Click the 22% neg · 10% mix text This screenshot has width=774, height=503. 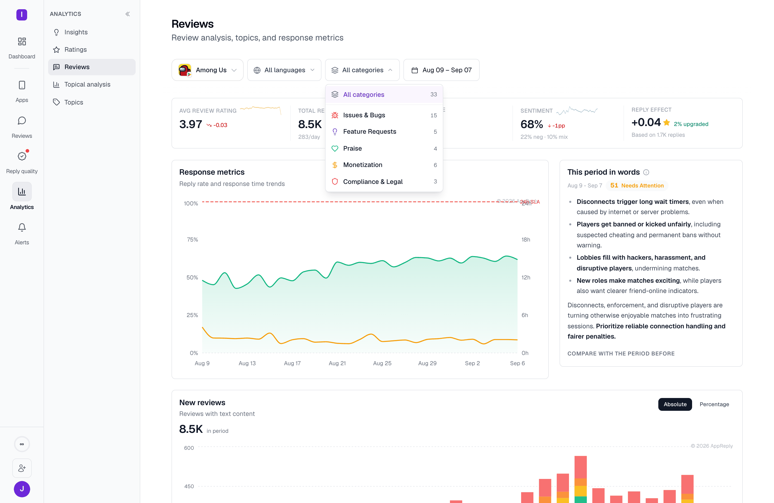(544, 137)
